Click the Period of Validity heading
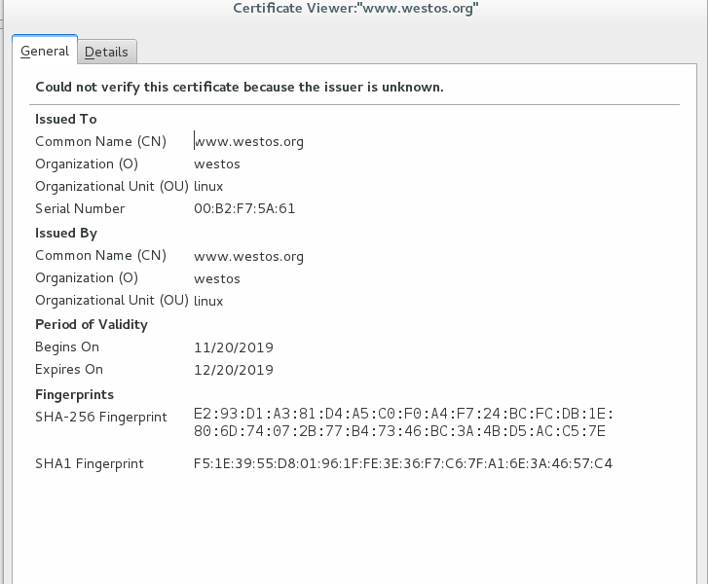708x584 pixels. [x=92, y=324]
